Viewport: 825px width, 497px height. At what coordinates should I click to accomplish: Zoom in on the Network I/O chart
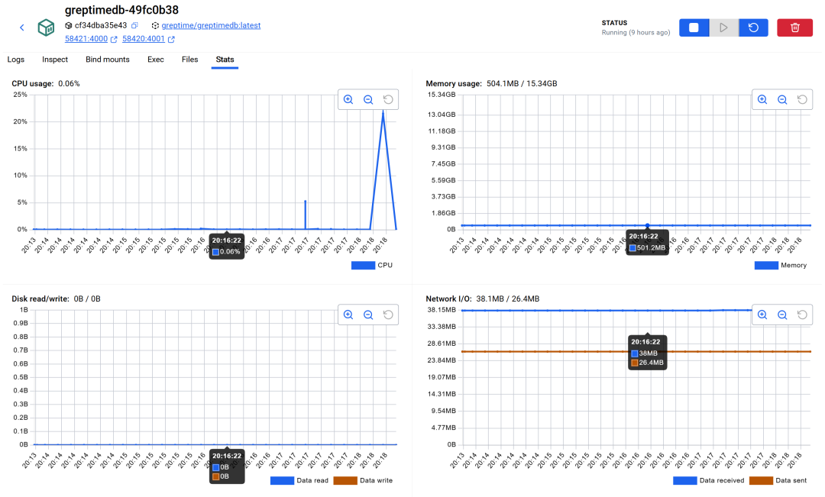click(x=762, y=315)
